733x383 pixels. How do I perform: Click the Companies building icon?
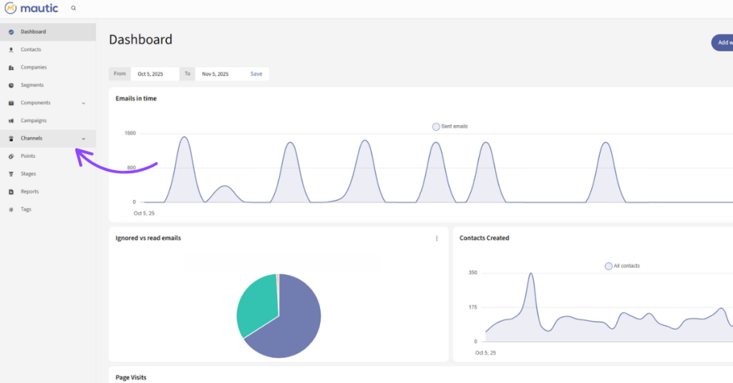point(11,67)
